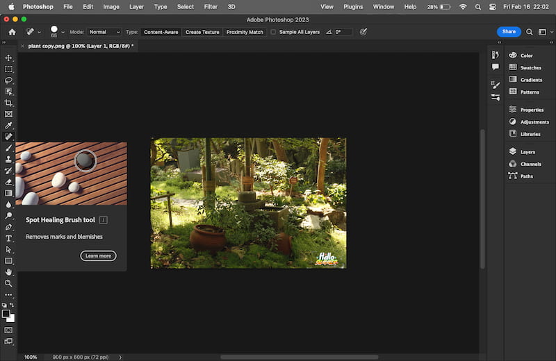Viewport: 556px width, 361px height.
Task: Select the Pen tool
Action: pyautogui.click(x=8, y=227)
